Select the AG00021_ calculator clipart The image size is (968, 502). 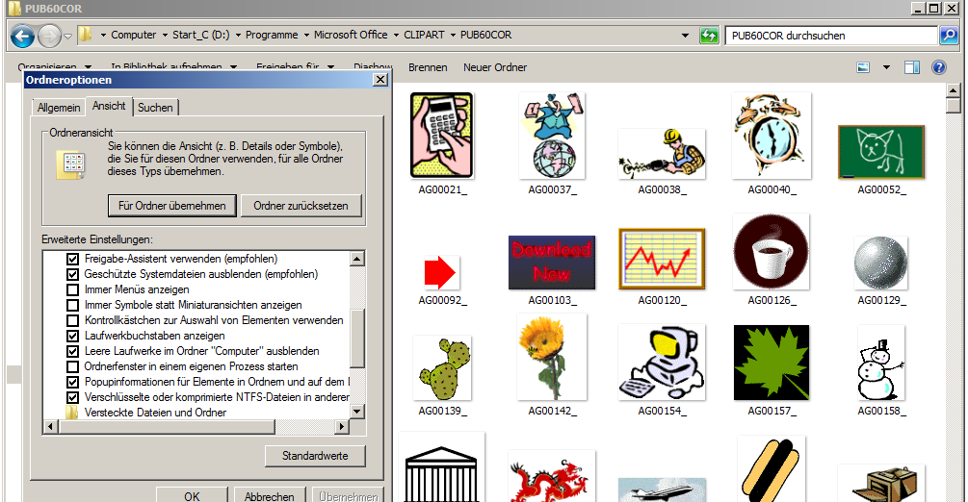tap(442, 136)
